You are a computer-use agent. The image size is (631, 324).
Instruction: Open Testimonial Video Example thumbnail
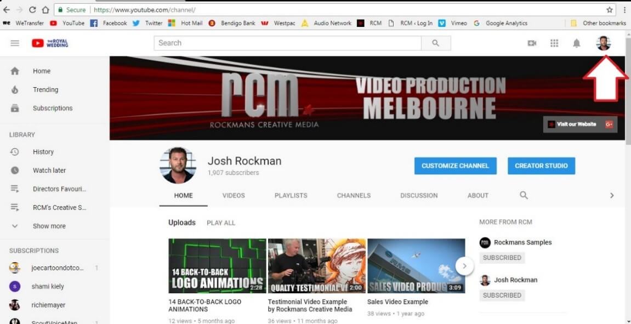[x=317, y=266]
